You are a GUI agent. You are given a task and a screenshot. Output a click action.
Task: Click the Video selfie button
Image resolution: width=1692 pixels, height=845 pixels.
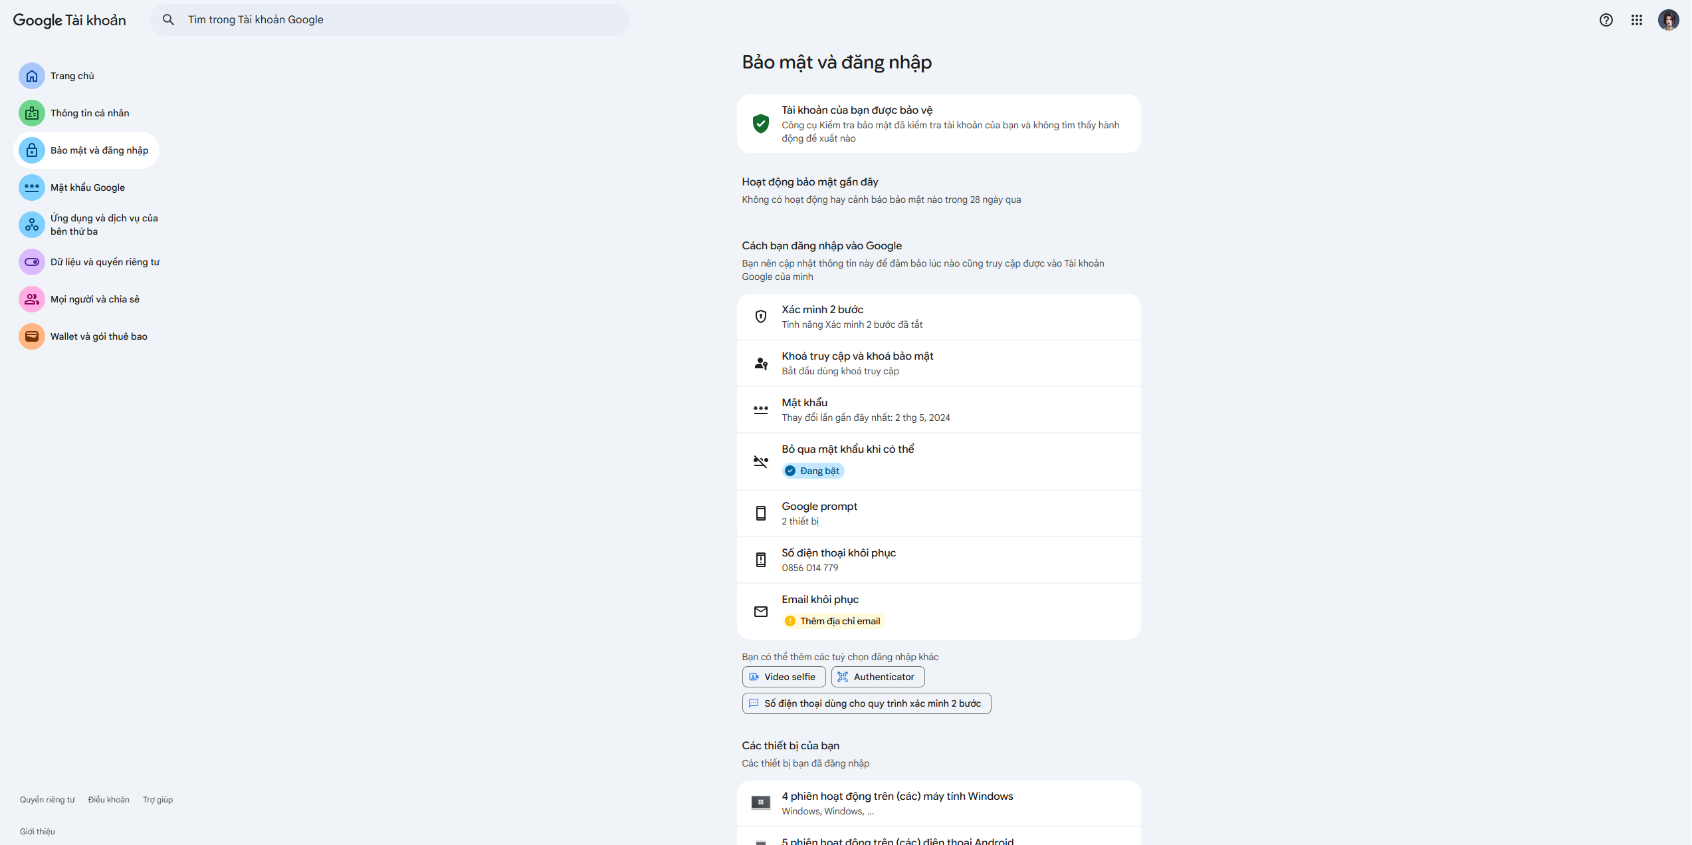coord(784,677)
